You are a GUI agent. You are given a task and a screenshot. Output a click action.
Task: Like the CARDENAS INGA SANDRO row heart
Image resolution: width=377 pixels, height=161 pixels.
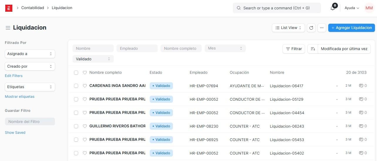85,86
